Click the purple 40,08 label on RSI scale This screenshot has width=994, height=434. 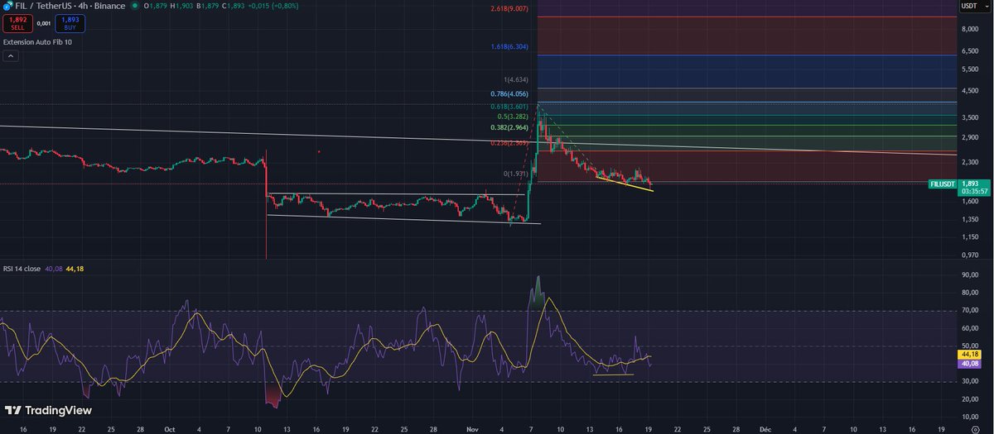coord(970,364)
